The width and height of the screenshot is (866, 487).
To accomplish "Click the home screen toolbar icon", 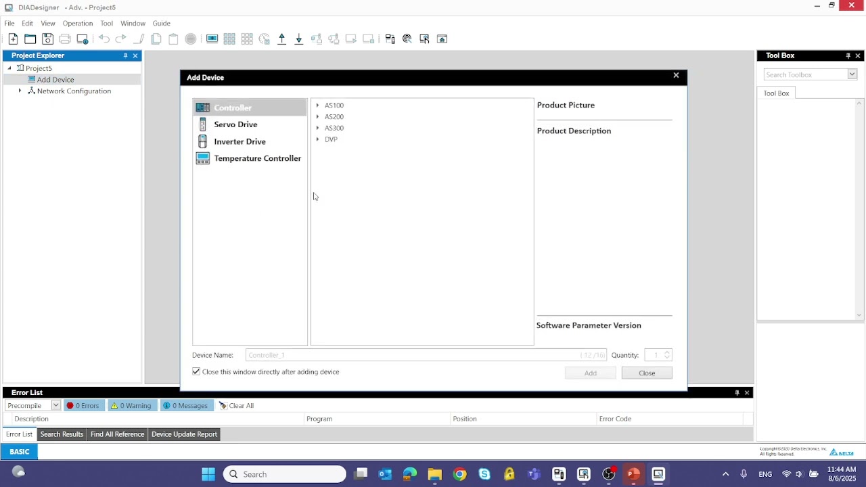I will pos(442,39).
